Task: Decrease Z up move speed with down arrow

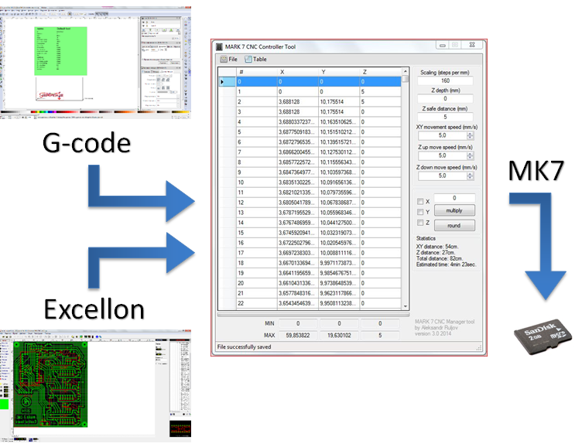Action: (x=469, y=158)
